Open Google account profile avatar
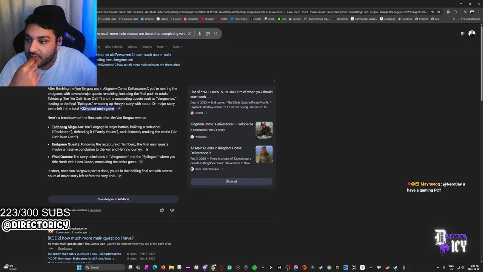Viewport: 483px width, 272px height. 472,34
